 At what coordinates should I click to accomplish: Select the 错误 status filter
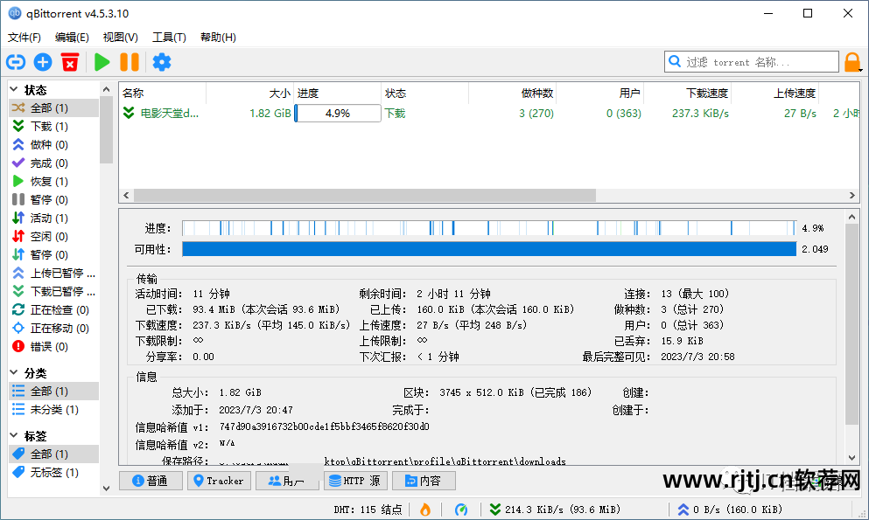pyautogui.click(x=42, y=346)
